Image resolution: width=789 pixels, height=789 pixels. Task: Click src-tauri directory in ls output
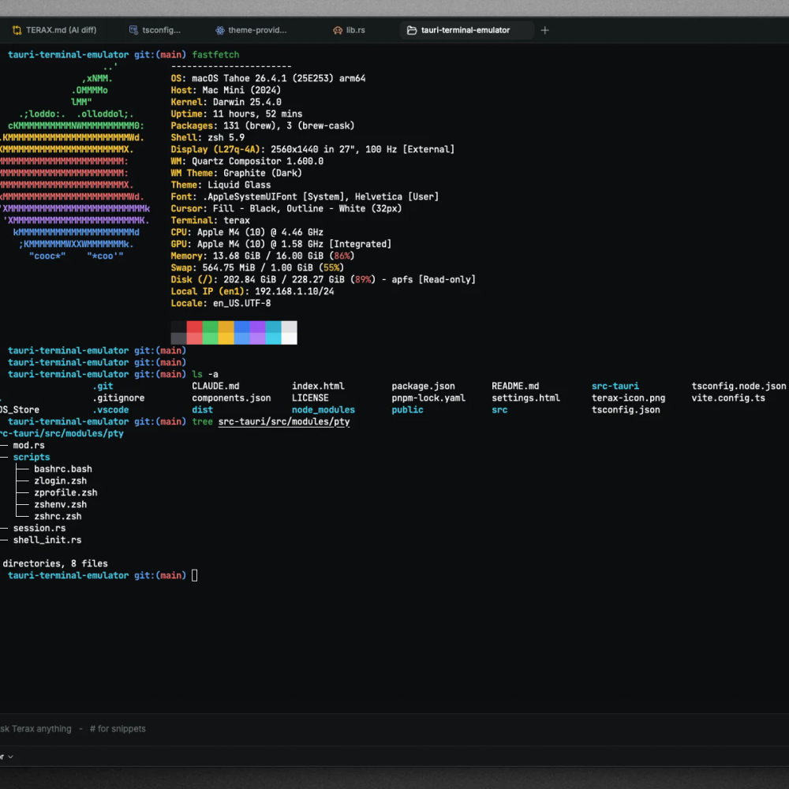click(615, 386)
